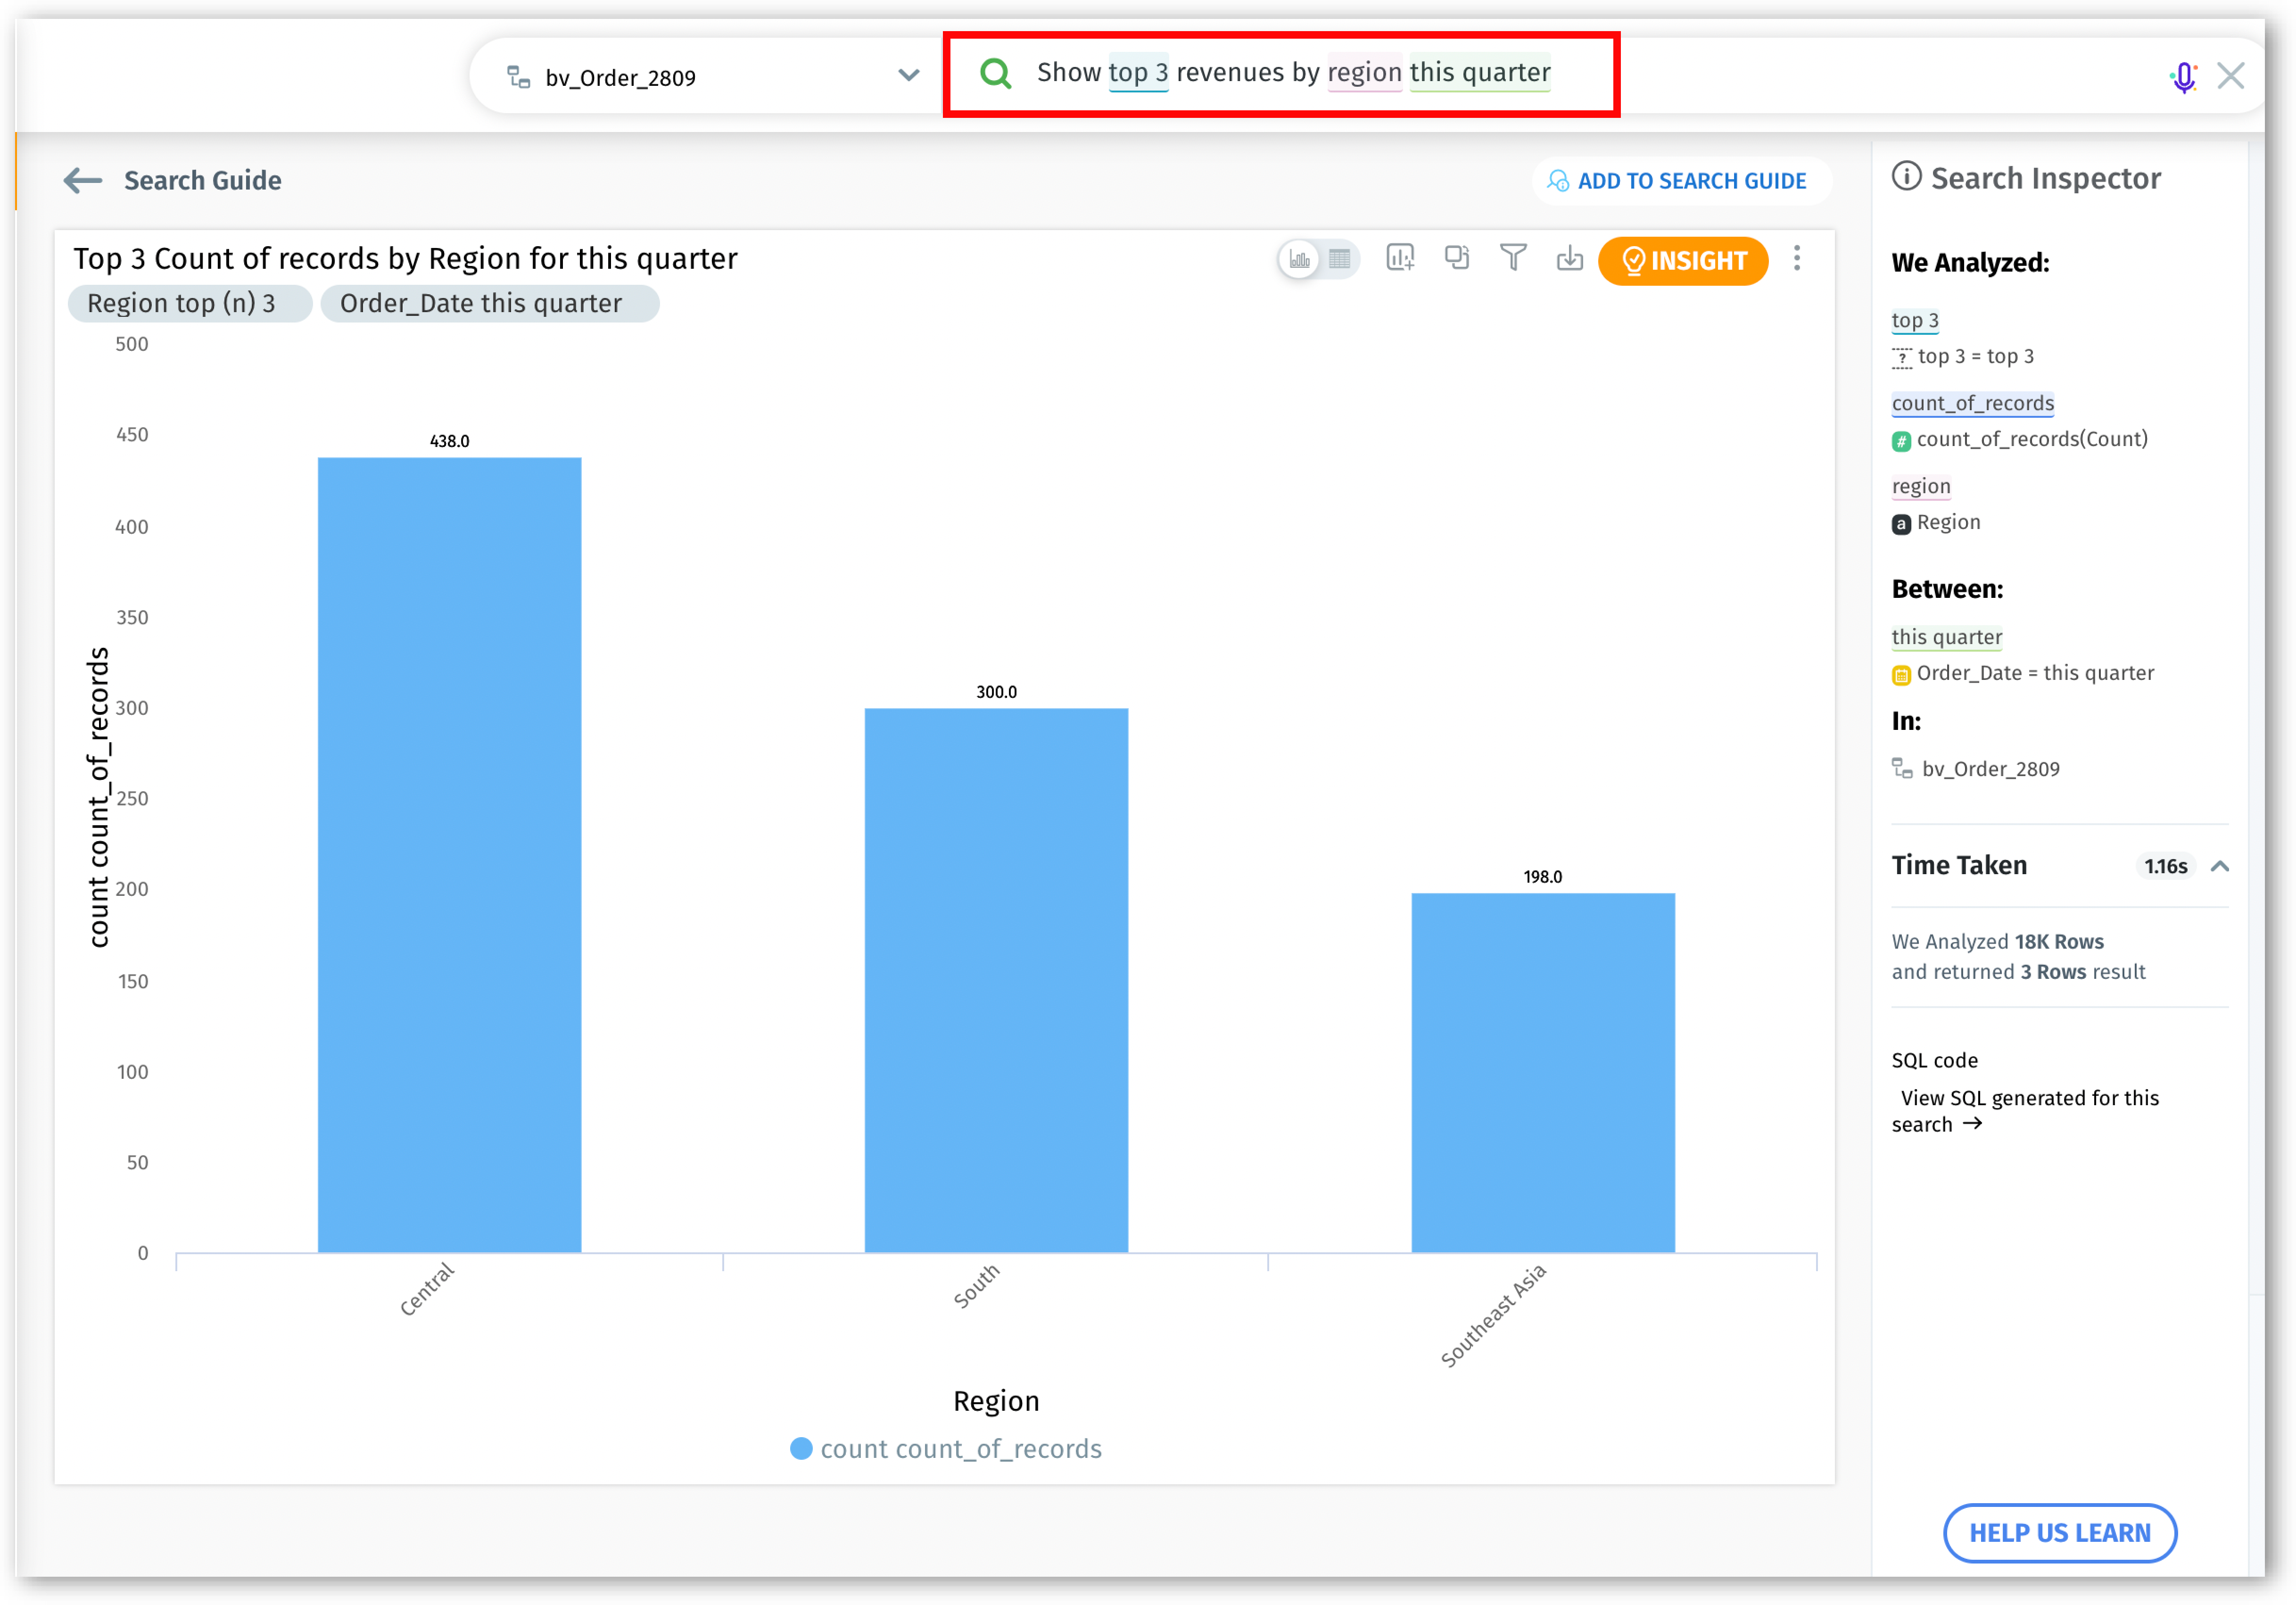Open the bv_Order_2809 dataset dropdown
2296x1605 pixels.
(x=908, y=76)
